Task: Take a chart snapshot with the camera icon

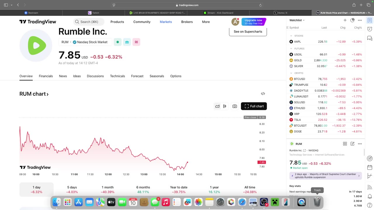Action: [235, 106]
